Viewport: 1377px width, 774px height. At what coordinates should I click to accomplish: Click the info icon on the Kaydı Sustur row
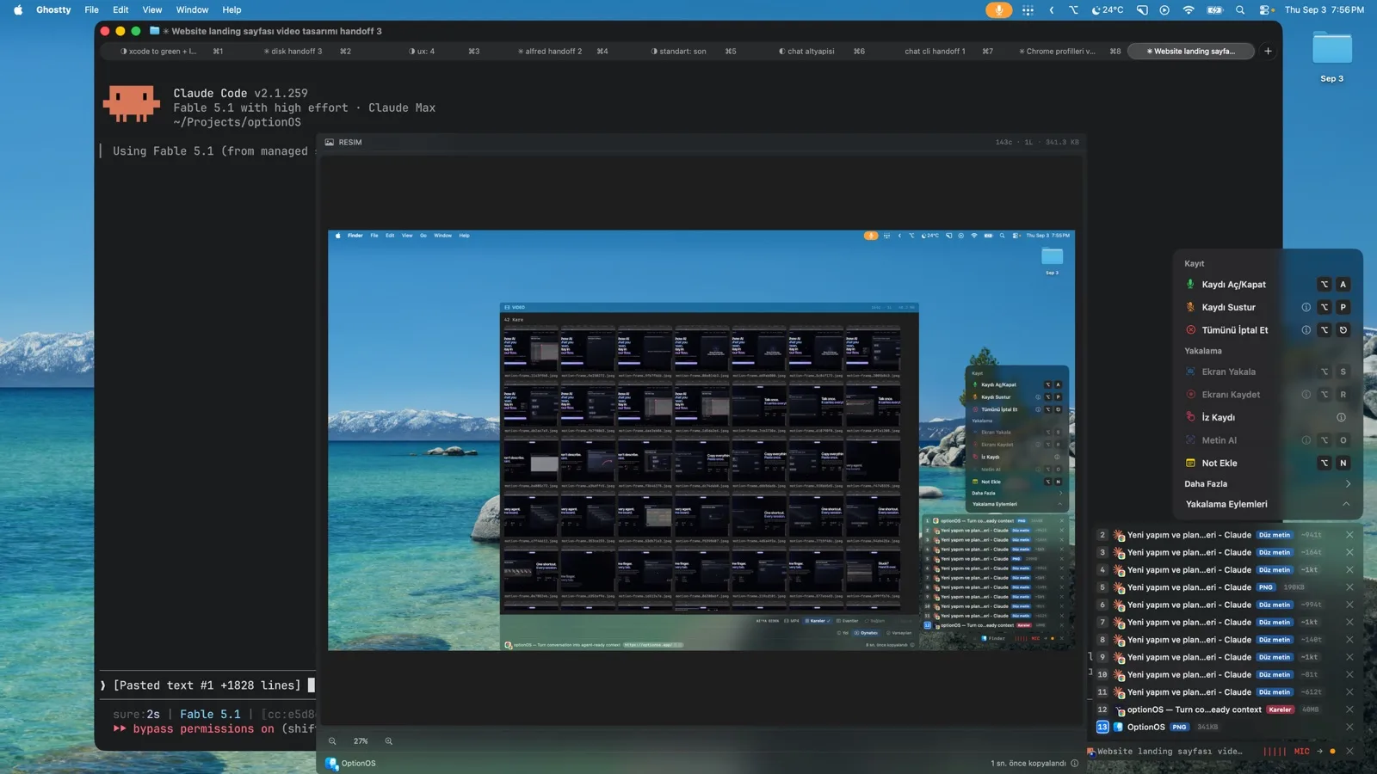tap(1306, 307)
